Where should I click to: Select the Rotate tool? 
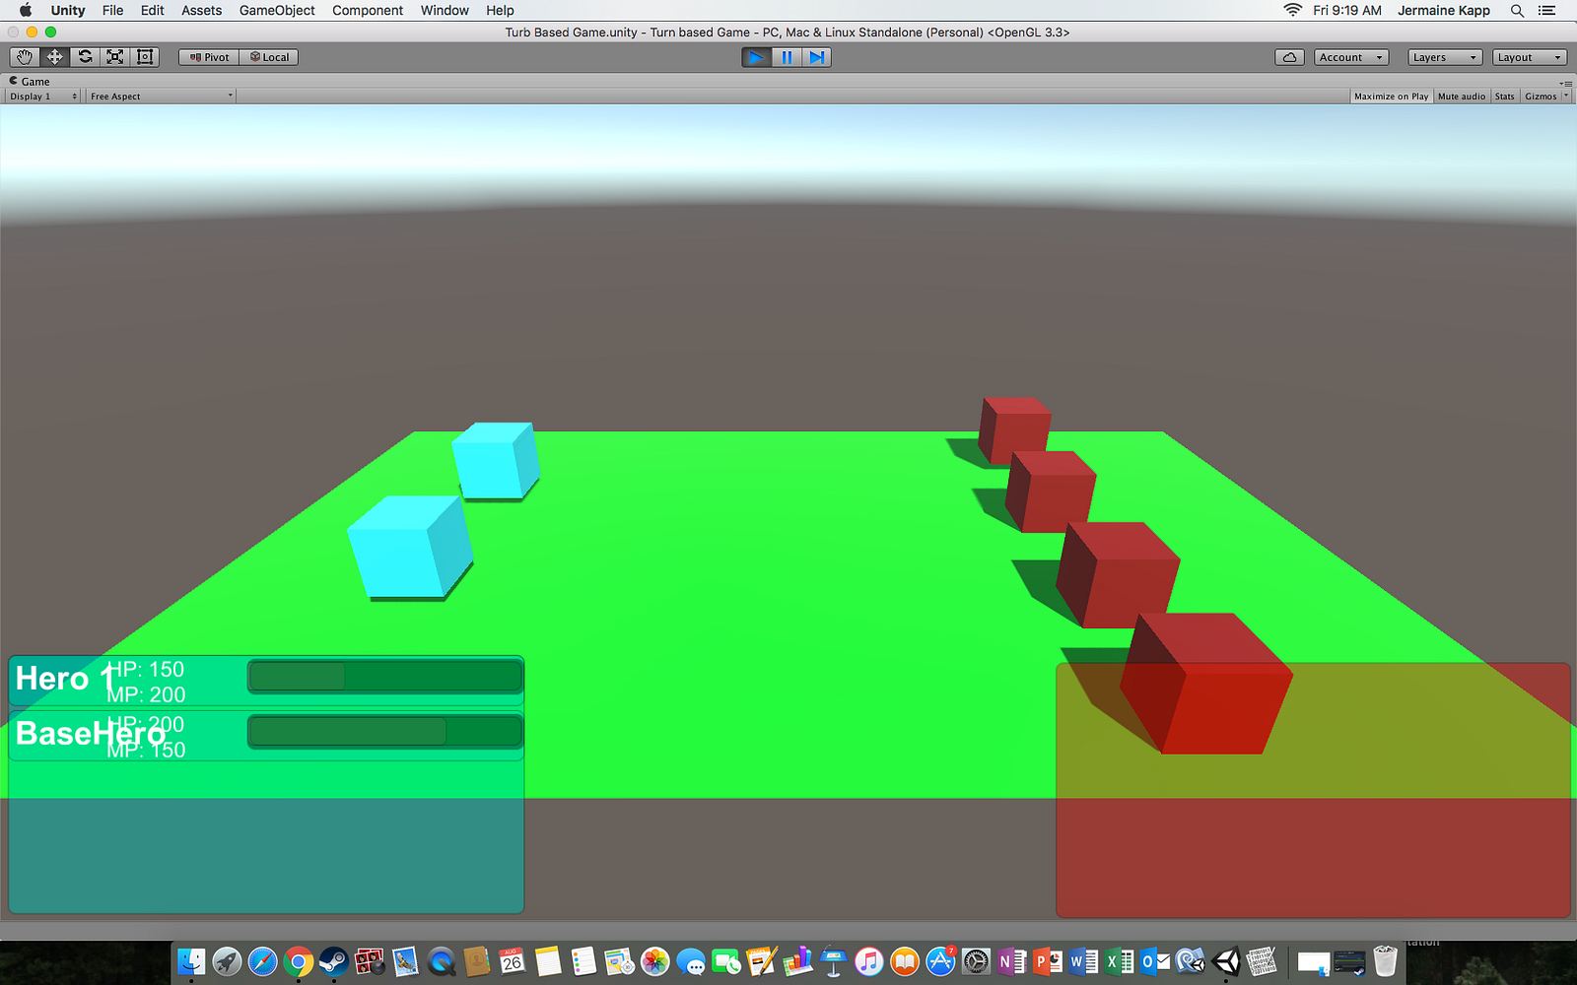[86, 57]
